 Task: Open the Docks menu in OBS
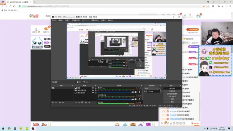click(x=76, y=20)
